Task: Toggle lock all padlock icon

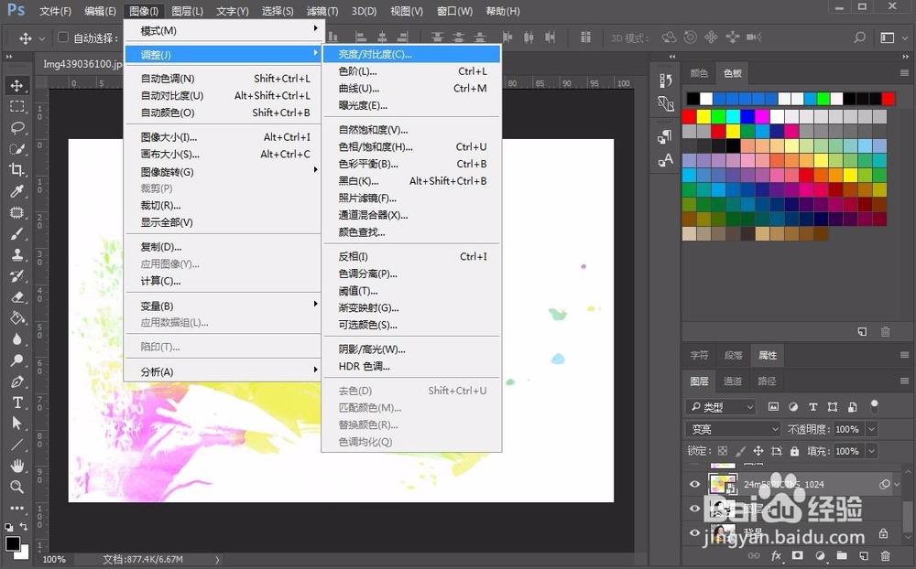Action: click(x=794, y=450)
